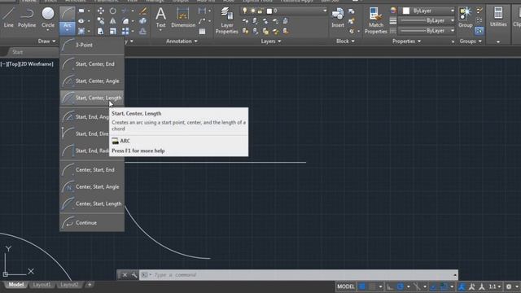Click the Ellipse tool icon

click(81, 21)
